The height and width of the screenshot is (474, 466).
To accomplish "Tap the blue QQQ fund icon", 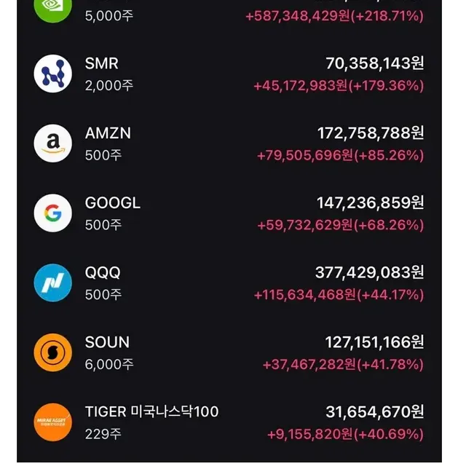I will click(x=53, y=283).
